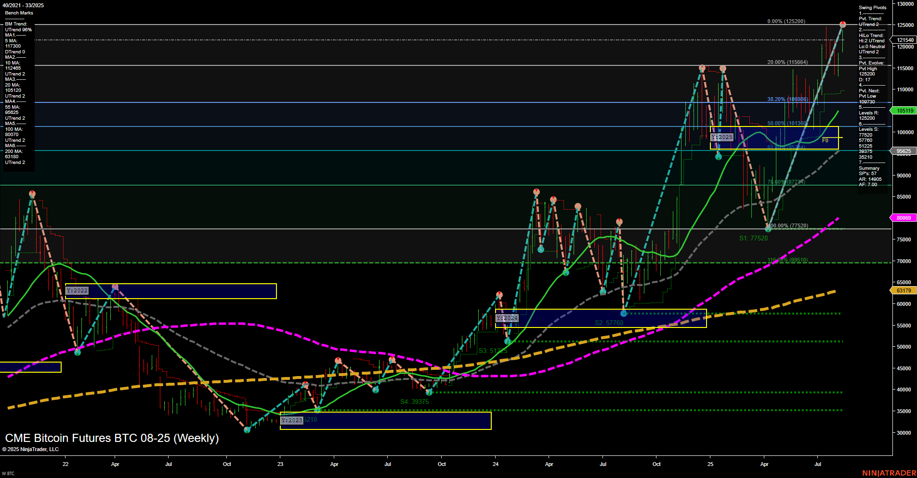Click the Bench Marks panel header

tap(20, 13)
